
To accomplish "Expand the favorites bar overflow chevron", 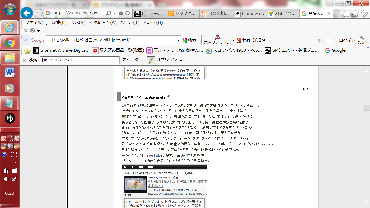I will [x=367, y=48].
